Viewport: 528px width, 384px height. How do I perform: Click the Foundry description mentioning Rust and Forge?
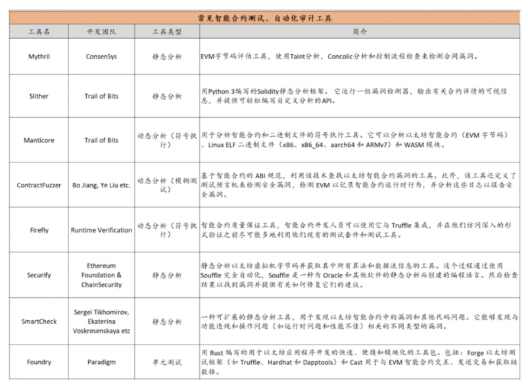(358, 362)
